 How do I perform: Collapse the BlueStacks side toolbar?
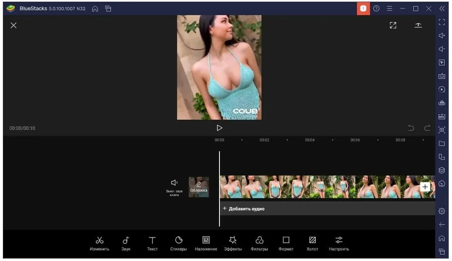click(x=442, y=8)
